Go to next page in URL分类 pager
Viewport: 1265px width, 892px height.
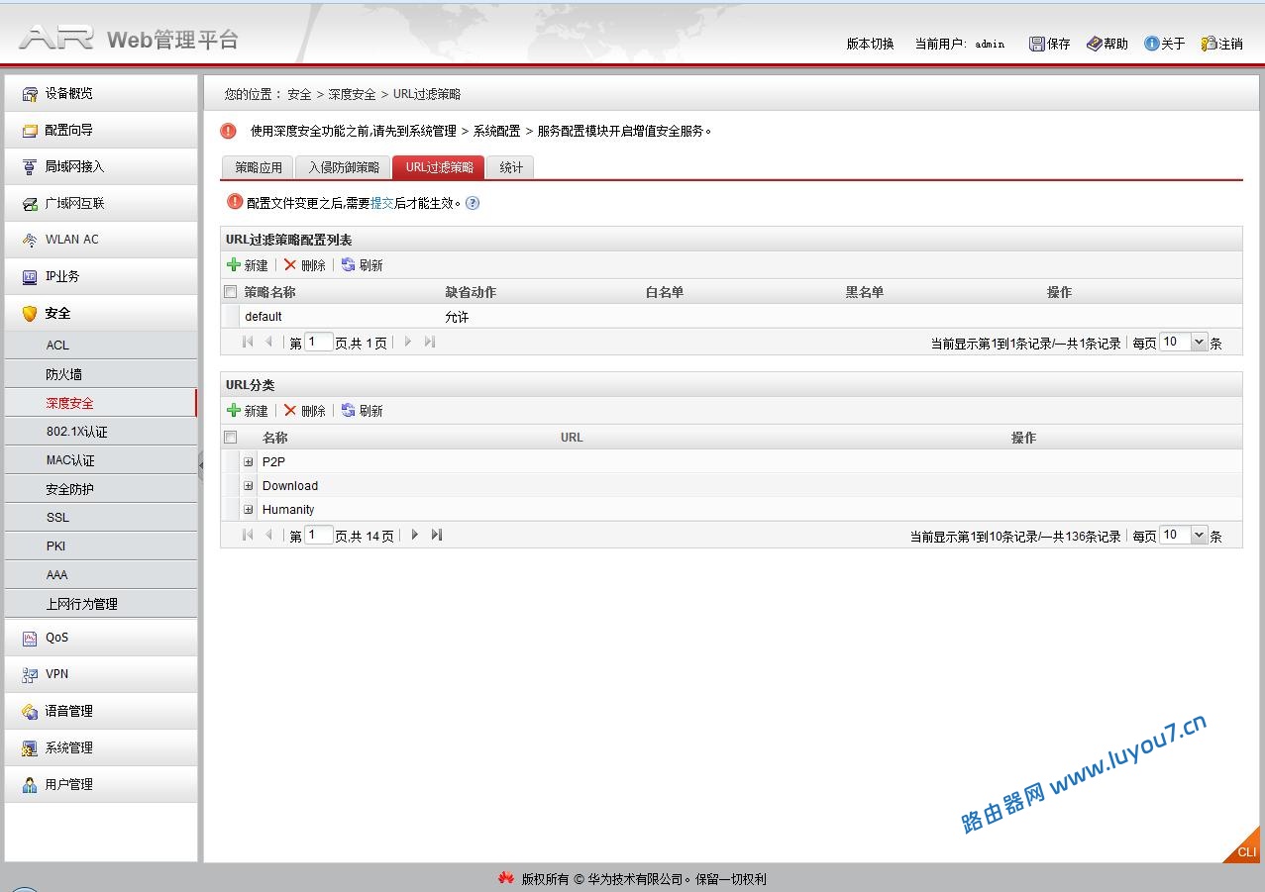point(414,535)
